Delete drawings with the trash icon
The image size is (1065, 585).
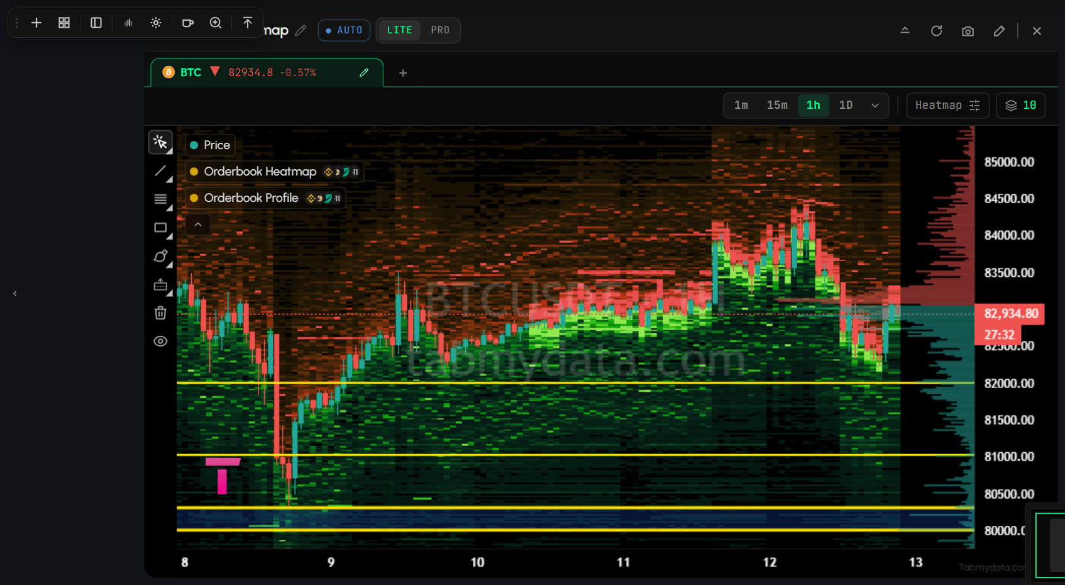coord(161,313)
